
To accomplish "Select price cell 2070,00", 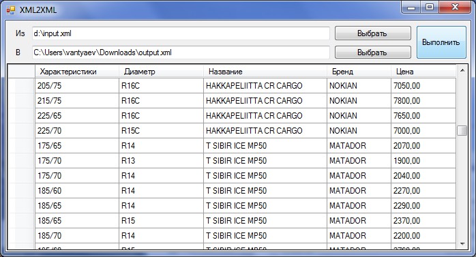I will tap(423, 146).
